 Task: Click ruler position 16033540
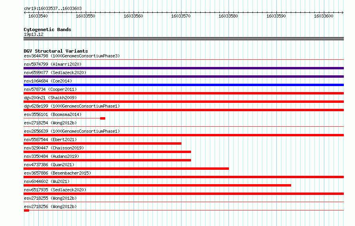[38, 16]
